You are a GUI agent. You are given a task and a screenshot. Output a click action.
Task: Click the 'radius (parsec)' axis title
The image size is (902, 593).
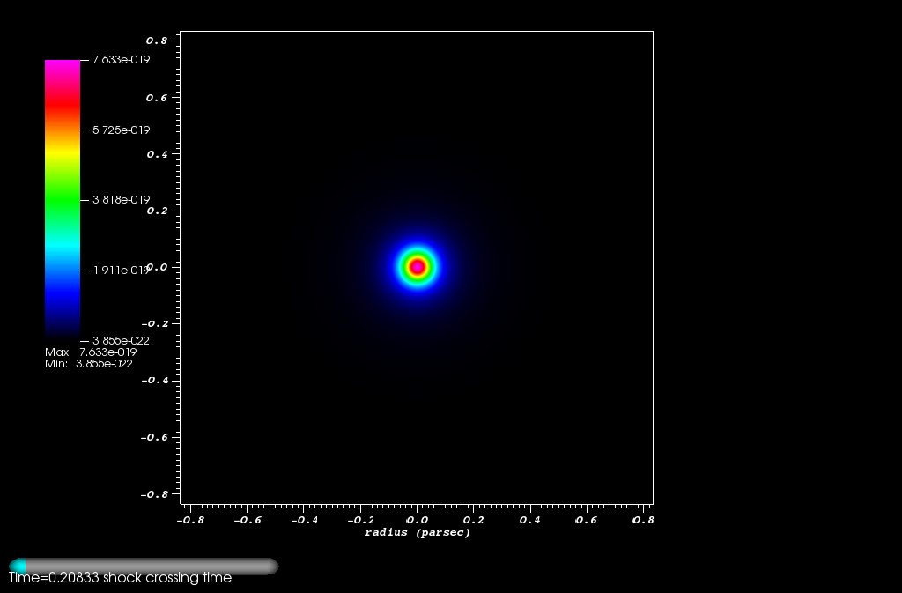417,532
